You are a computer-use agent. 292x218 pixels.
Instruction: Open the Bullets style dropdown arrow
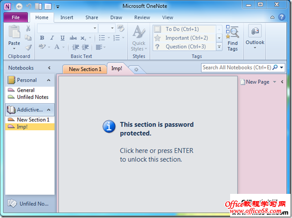click(x=109, y=38)
